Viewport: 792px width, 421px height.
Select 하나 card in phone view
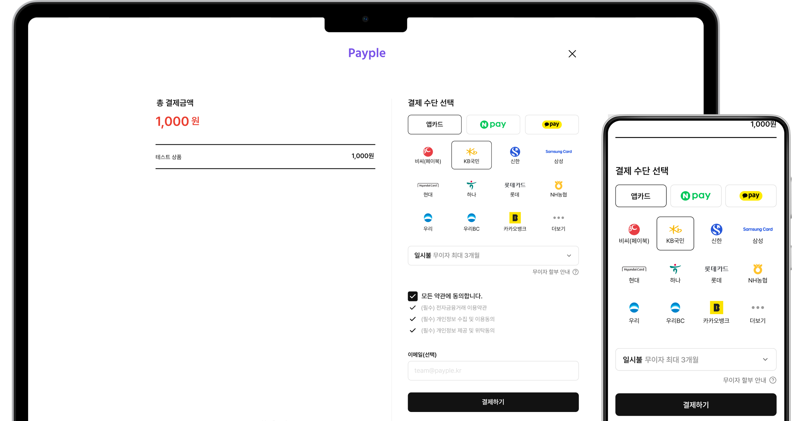coord(675,274)
